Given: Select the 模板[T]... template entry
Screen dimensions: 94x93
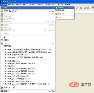Looking at the screenshot, I should pos(65,14).
